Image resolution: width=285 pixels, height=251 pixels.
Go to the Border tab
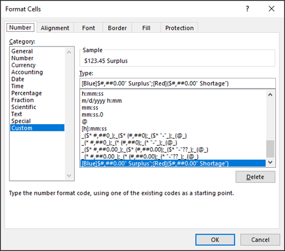[x=117, y=28]
